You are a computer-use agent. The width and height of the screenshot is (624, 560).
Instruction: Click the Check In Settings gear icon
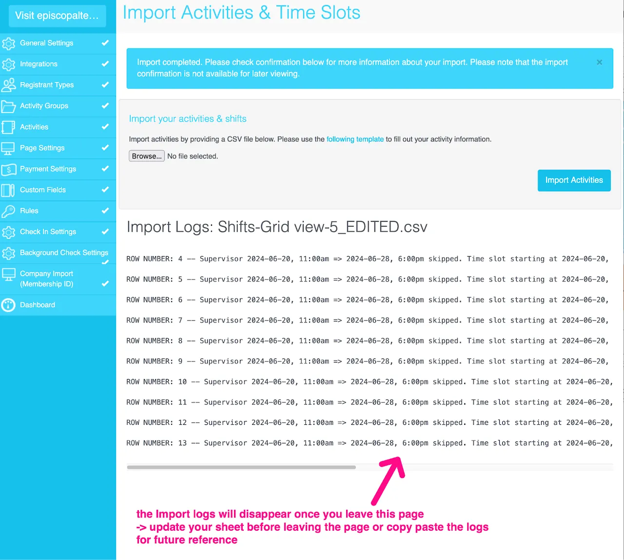coord(9,232)
